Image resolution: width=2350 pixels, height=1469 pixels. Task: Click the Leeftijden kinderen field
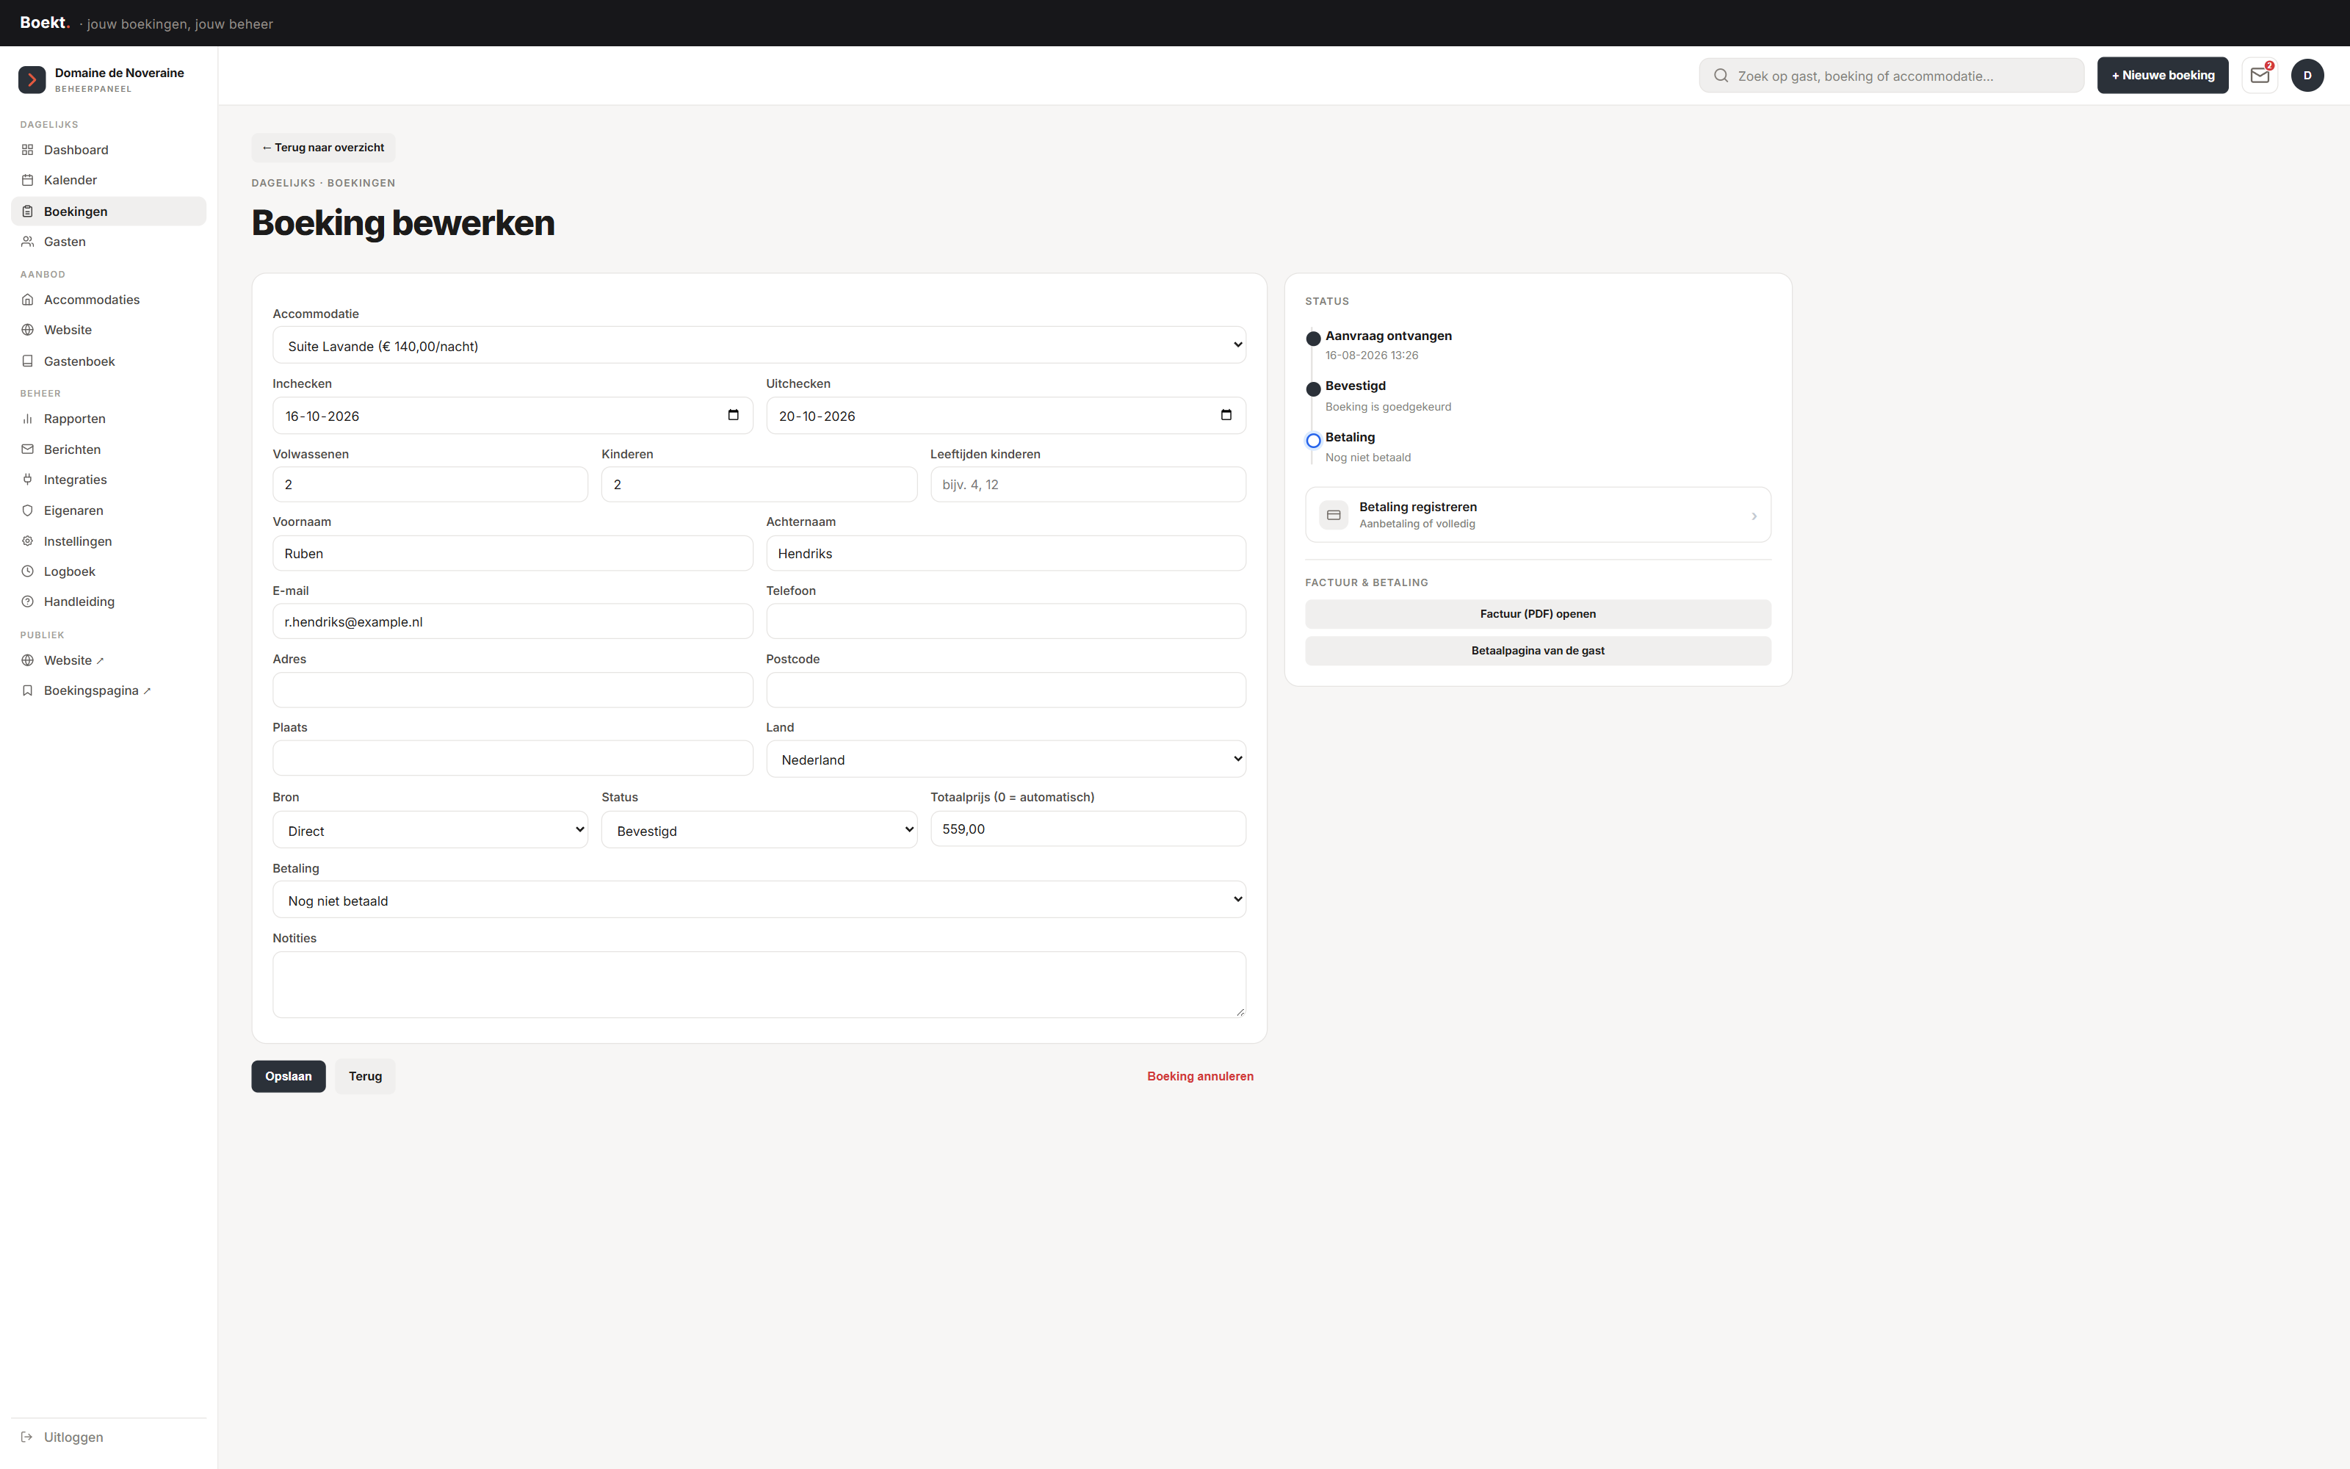coord(1088,485)
